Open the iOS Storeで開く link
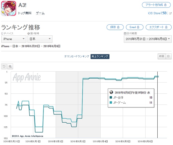 [158, 13]
